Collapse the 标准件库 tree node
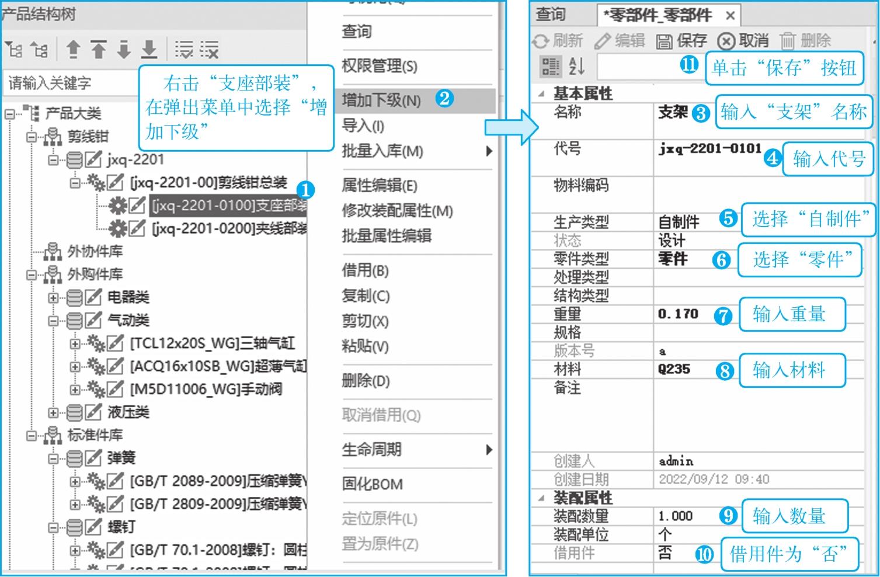 [x=31, y=436]
